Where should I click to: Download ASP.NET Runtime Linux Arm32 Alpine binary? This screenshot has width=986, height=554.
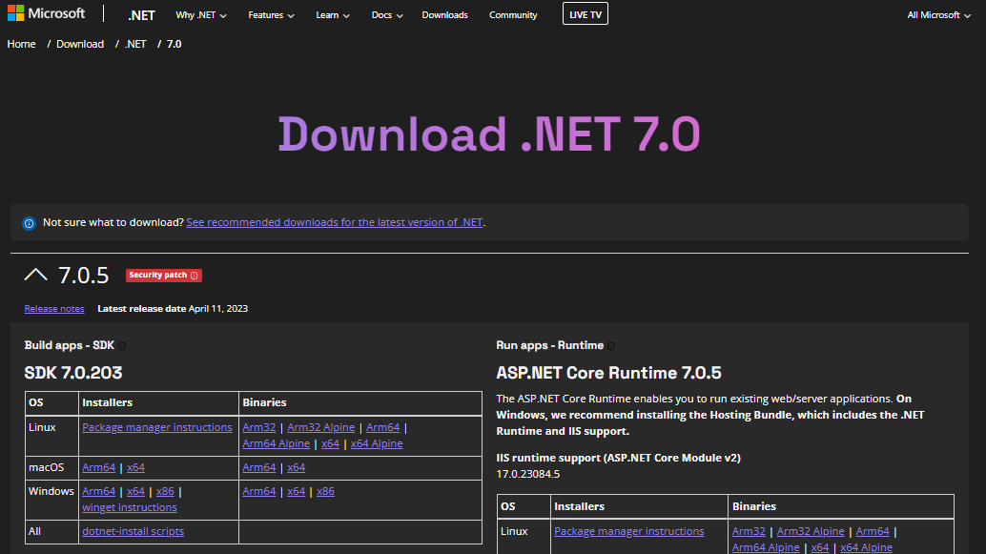point(811,532)
